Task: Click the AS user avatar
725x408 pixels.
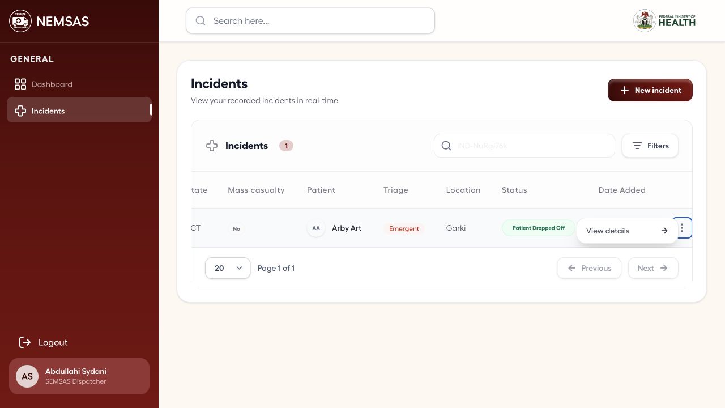Action: click(x=27, y=376)
